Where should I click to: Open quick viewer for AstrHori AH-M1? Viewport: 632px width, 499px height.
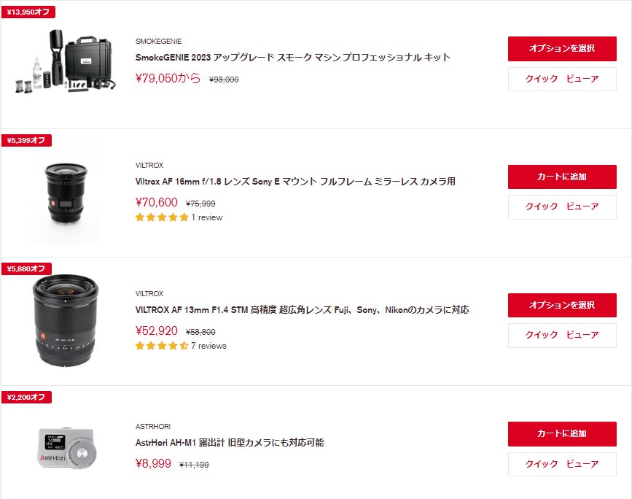[562, 464]
